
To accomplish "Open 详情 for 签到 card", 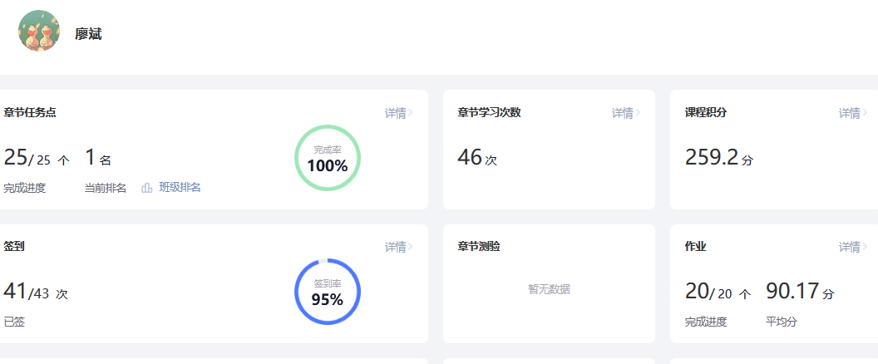I will click(x=395, y=247).
